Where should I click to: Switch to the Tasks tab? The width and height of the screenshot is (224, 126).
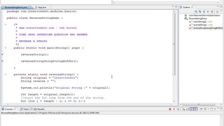pos(24,109)
